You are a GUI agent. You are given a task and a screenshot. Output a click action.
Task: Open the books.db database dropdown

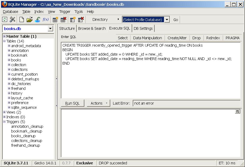(50, 29)
